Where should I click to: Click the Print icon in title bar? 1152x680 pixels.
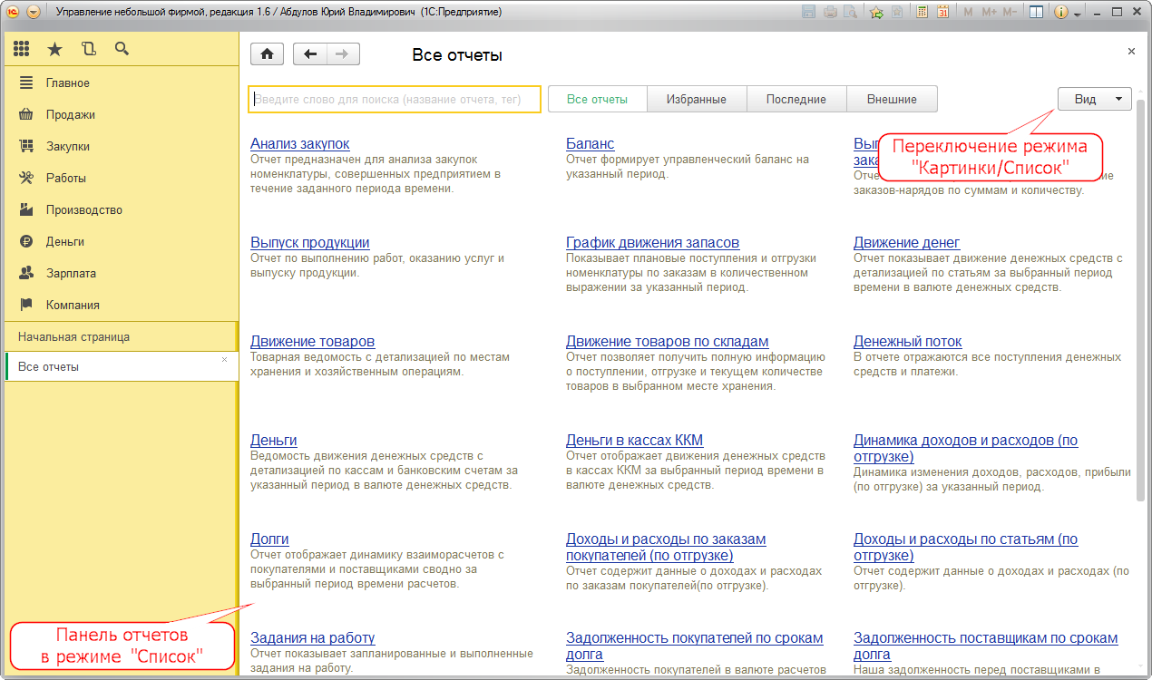tap(830, 13)
